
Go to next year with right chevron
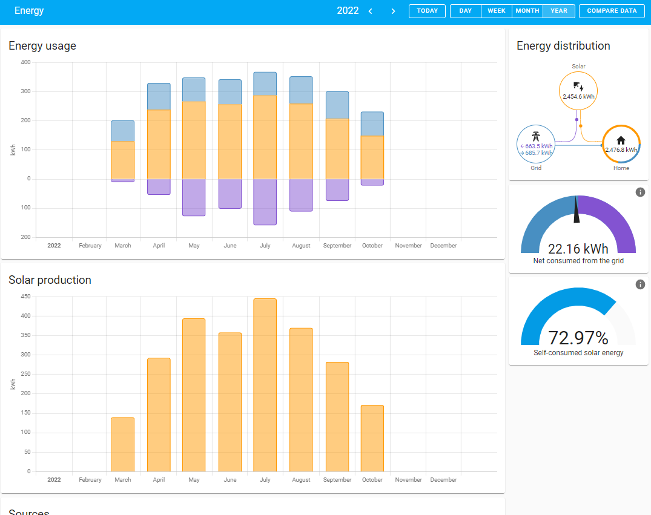pyautogui.click(x=393, y=11)
